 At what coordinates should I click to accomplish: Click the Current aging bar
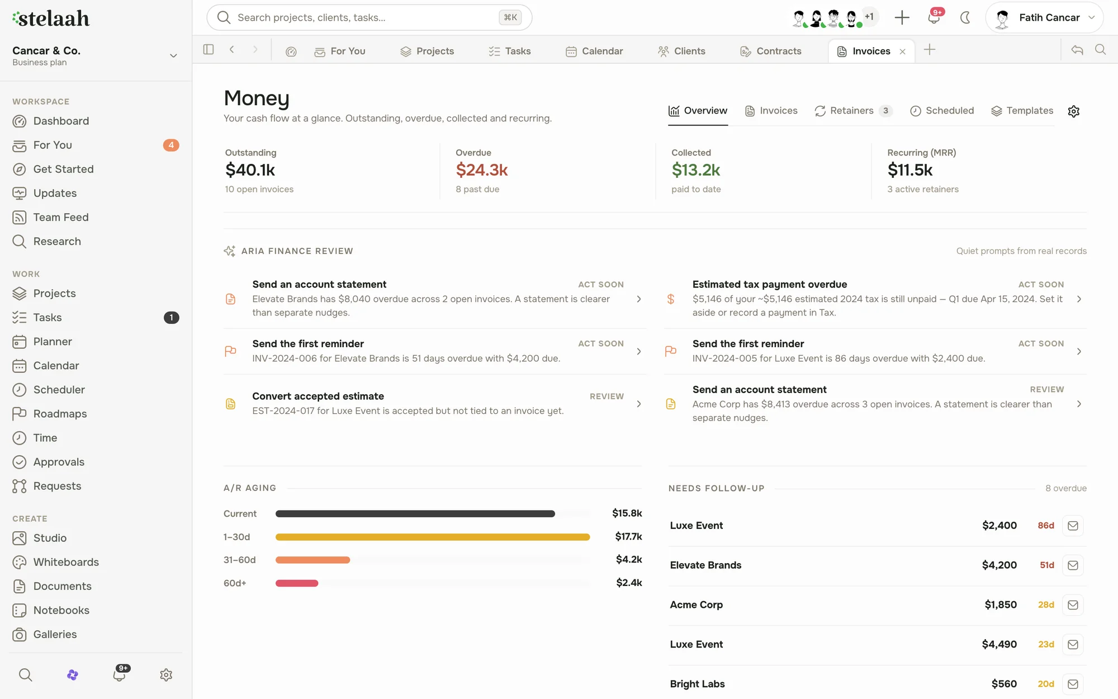[x=415, y=514]
